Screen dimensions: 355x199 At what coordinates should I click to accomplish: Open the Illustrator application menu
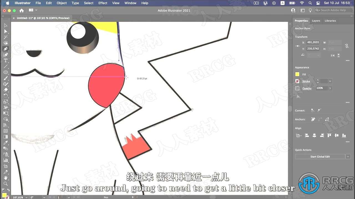(x=22, y=3)
